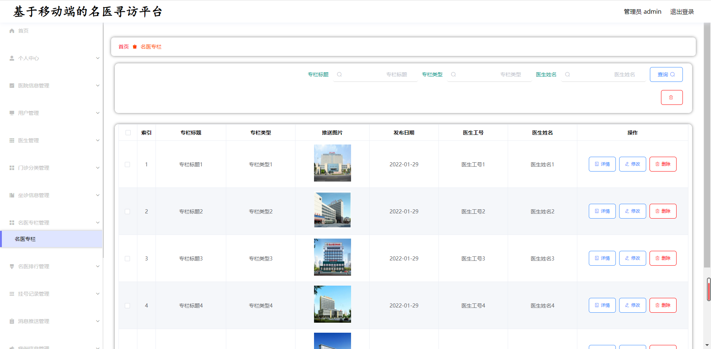Expand the 用户管理 menu chevron
This screenshot has width=711, height=349.
pos(98,113)
